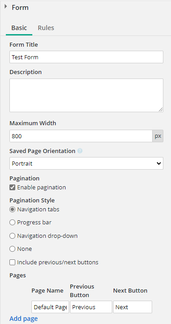Screen dimensions: 171x324
Task: Click the Form Title input field
Action: coord(86,57)
